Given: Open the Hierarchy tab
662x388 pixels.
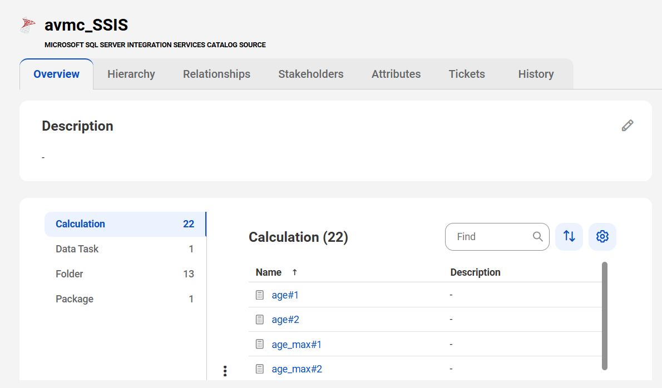Looking at the screenshot, I should click(x=131, y=74).
